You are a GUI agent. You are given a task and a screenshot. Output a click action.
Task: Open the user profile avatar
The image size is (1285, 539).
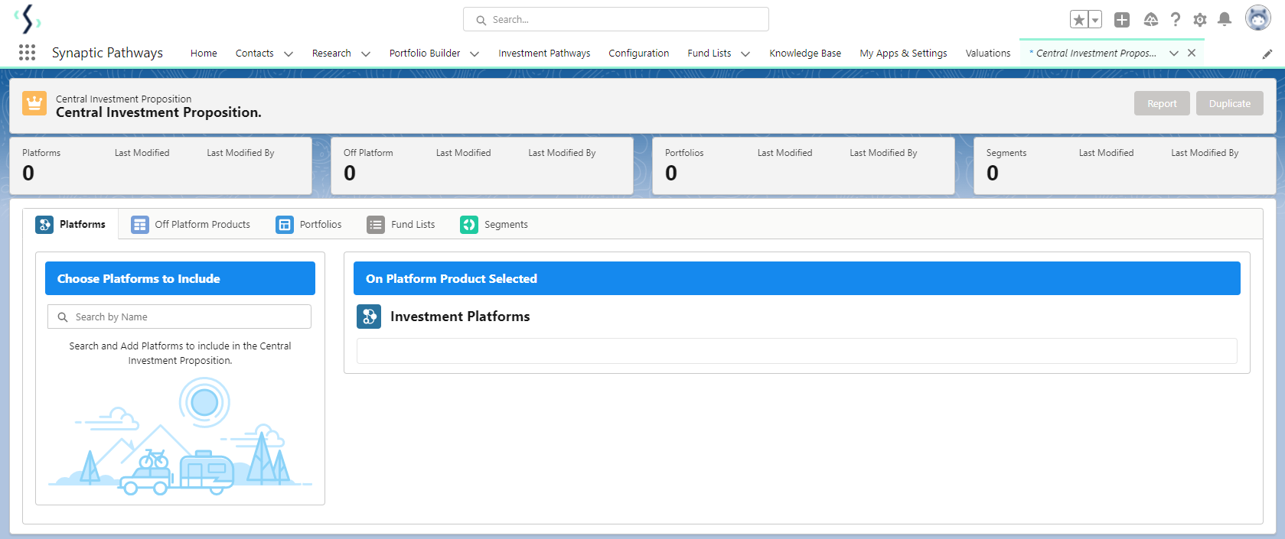click(1257, 18)
